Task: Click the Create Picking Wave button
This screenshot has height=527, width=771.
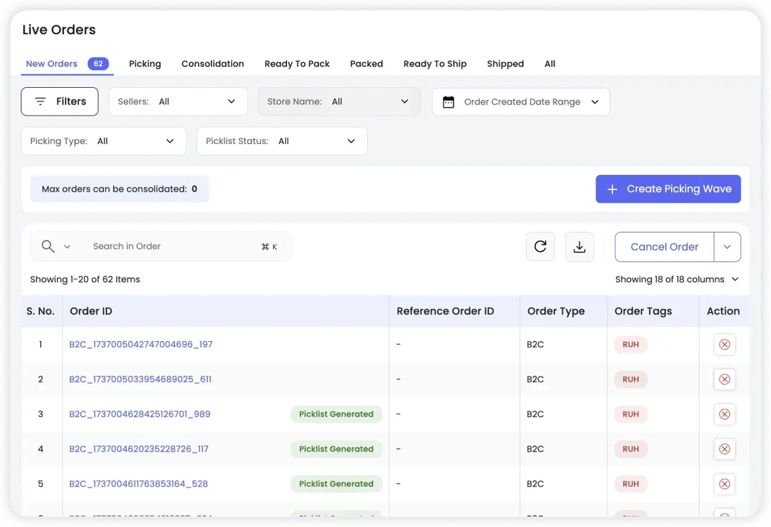Action: pos(667,189)
